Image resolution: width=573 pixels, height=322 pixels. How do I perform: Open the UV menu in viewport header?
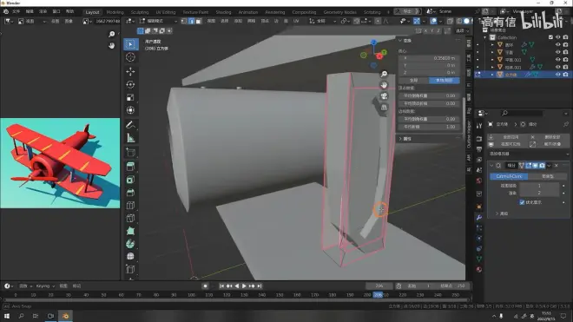coord(296,21)
